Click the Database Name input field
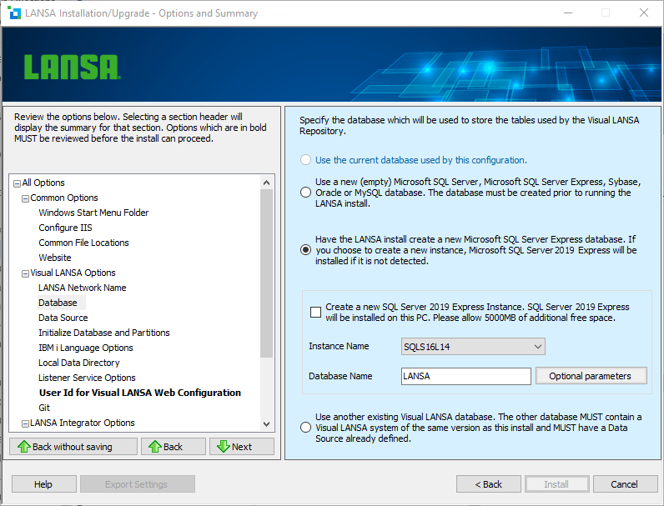664x506 pixels. tap(465, 376)
